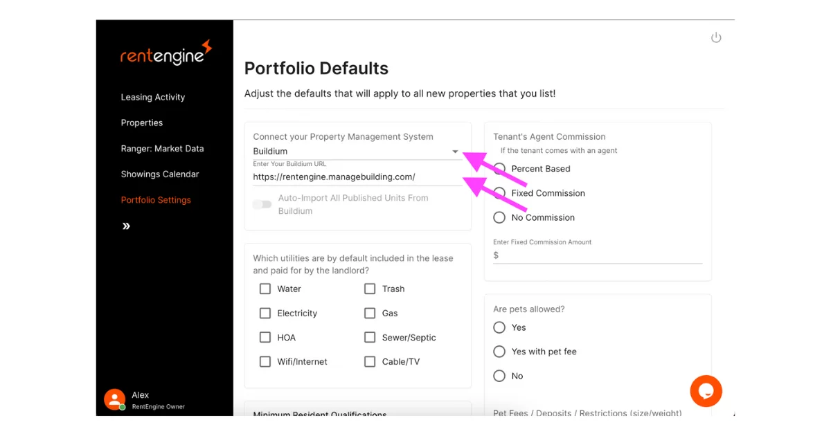Click Alex's user avatar icon
This screenshot has height=436, width=831.
tap(114, 399)
